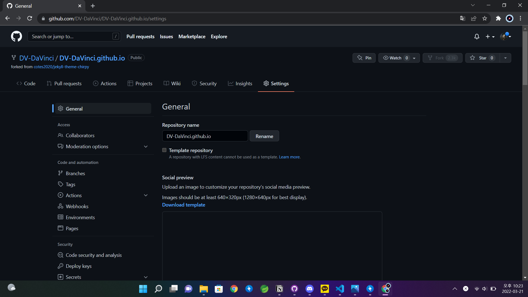This screenshot has width=528, height=297.
Task: Go to the Wiki tab
Action: tap(172, 83)
